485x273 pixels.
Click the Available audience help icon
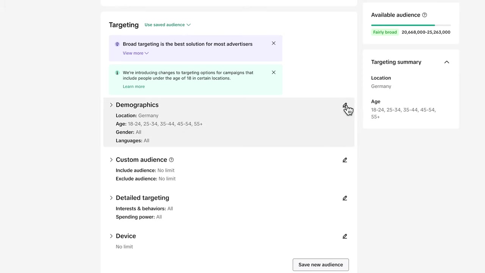pyautogui.click(x=424, y=15)
